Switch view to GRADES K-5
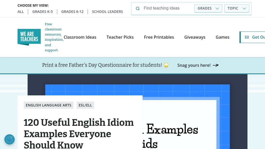This screenshot has width=265, height=149. tap(43, 12)
